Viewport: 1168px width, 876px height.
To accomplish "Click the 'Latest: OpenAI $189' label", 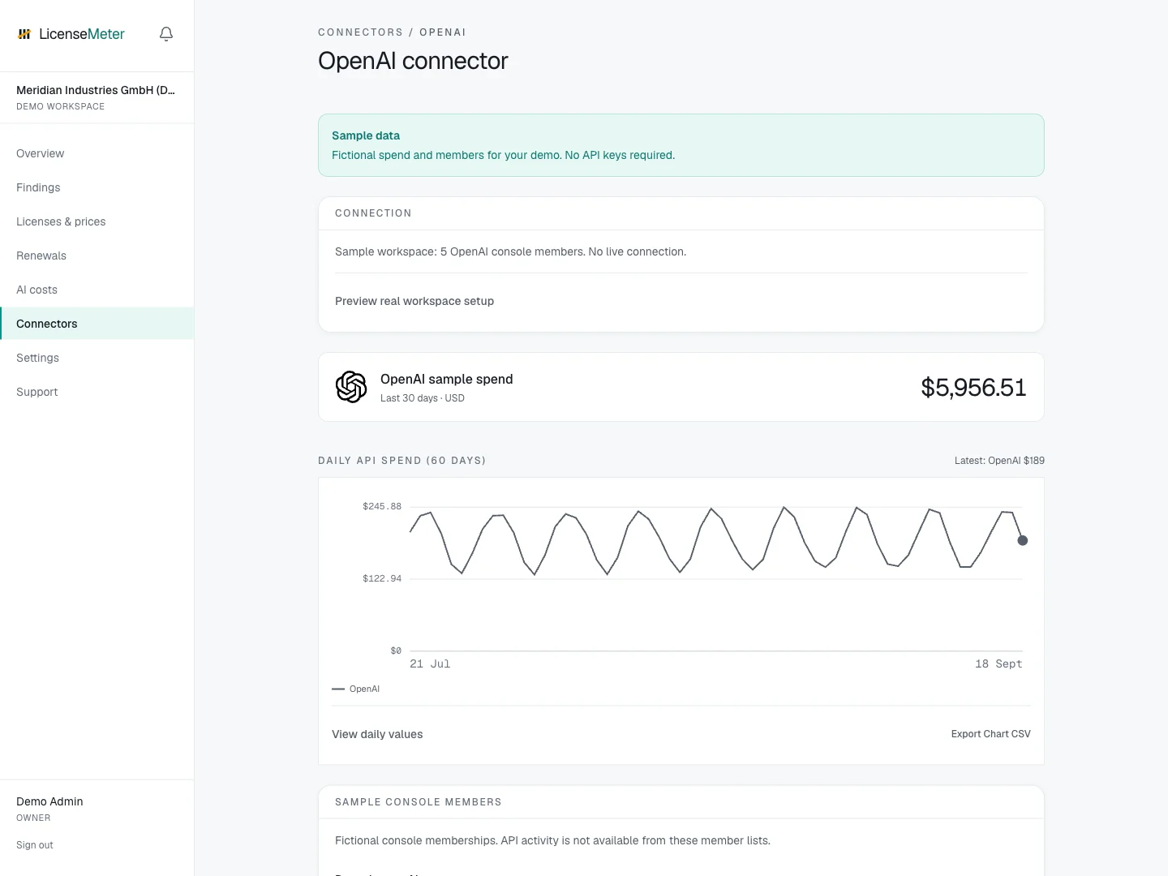I will (x=999, y=461).
